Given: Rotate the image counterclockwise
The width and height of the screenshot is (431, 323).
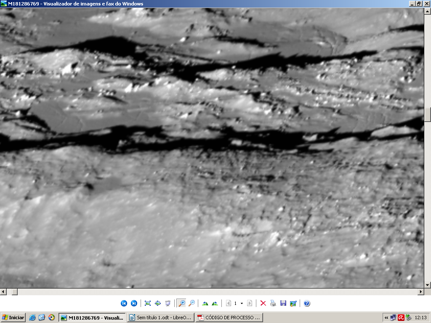Looking at the screenshot, I should (215, 303).
